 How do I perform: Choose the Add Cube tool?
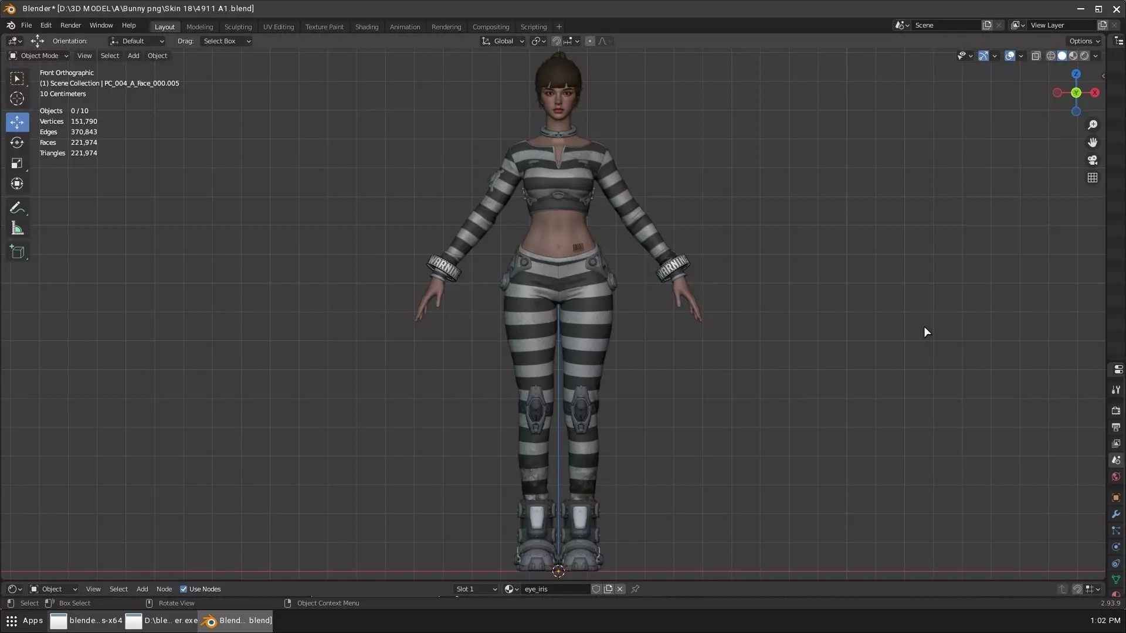(x=17, y=252)
